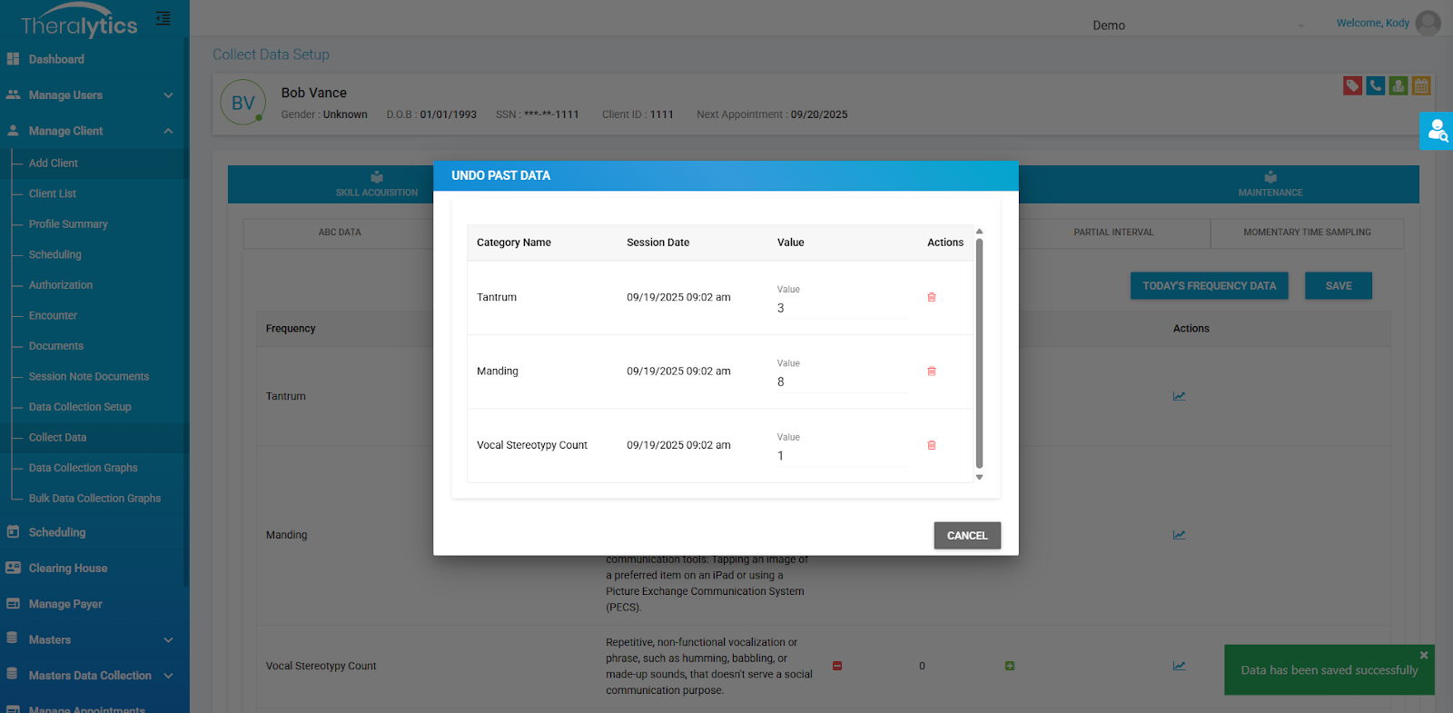Click Today's Frequency Data button
Screen dimensions: 1453x713
click(x=1209, y=285)
